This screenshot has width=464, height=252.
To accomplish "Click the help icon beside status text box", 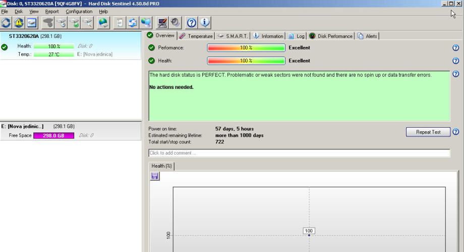I will click(x=456, y=74).
